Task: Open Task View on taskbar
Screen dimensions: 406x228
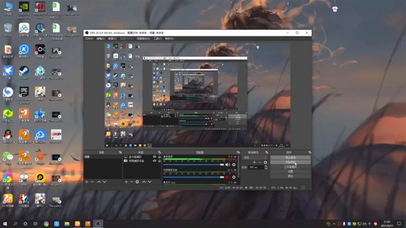Action: point(36,223)
